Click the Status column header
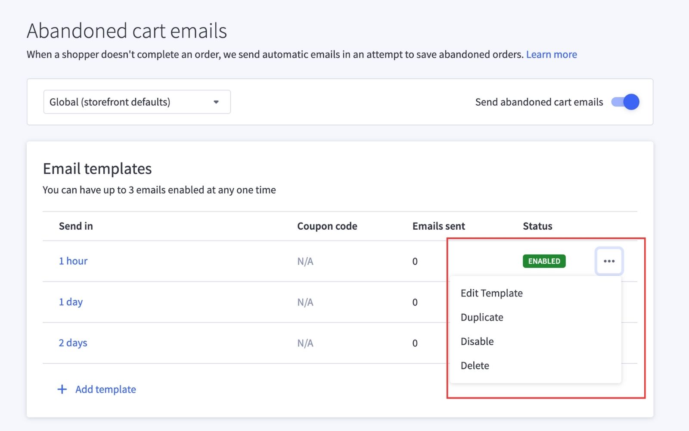The width and height of the screenshot is (689, 431). point(537,226)
